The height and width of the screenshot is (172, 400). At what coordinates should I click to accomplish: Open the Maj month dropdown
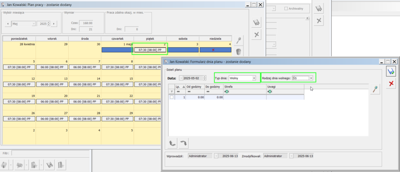tap(34, 24)
